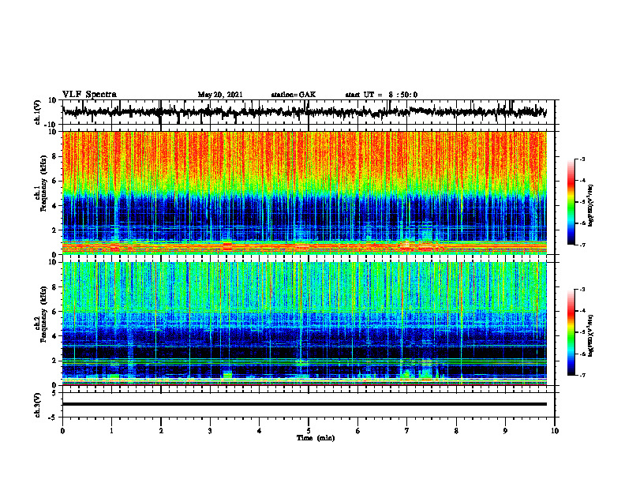Click the thick black ch.3 voltage trace
This screenshot has height=483, width=625.
pyautogui.click(x=305, y=404)
